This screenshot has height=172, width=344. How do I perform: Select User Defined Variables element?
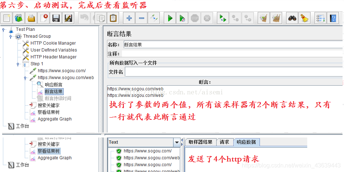(x=54, y=50)
